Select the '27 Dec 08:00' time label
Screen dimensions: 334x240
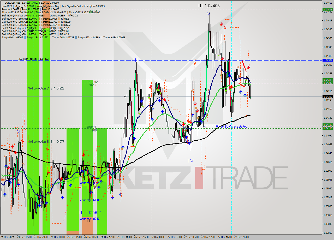(191, 237)
